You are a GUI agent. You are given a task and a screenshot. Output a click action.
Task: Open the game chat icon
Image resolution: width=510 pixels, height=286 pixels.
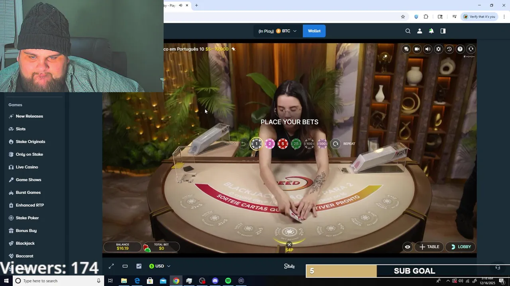pos(406,49)
